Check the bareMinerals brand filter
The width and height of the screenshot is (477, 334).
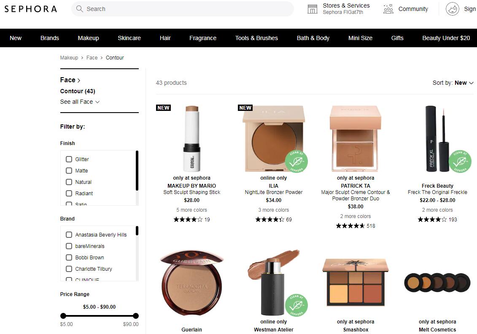pos(69,246)
